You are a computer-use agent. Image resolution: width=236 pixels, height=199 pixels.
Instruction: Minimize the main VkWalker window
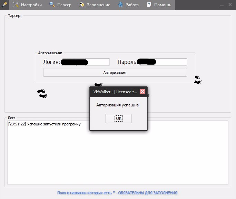point(221,4)
